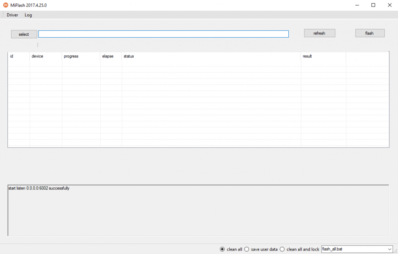Click the select button to choose a folder
The width and height of the screenshot is (398, 254).
(24, 34)
